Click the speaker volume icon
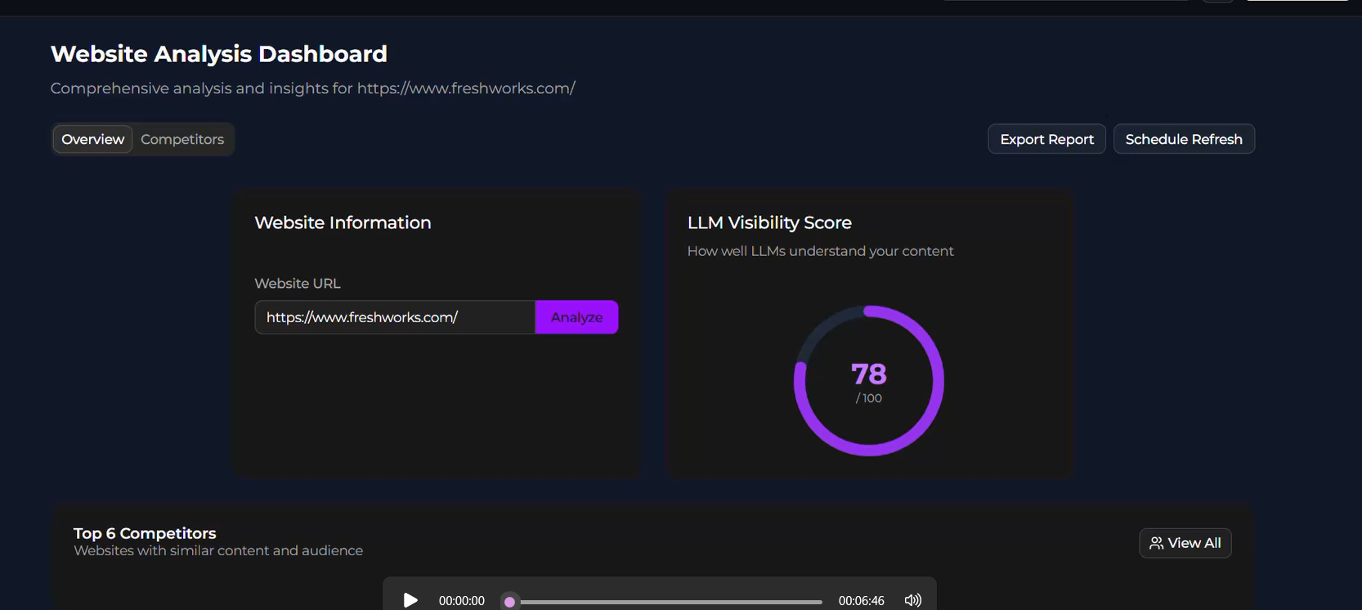The width and height of the screenshot is (1362, 610). pyautogui.click(x=913, y=600)
